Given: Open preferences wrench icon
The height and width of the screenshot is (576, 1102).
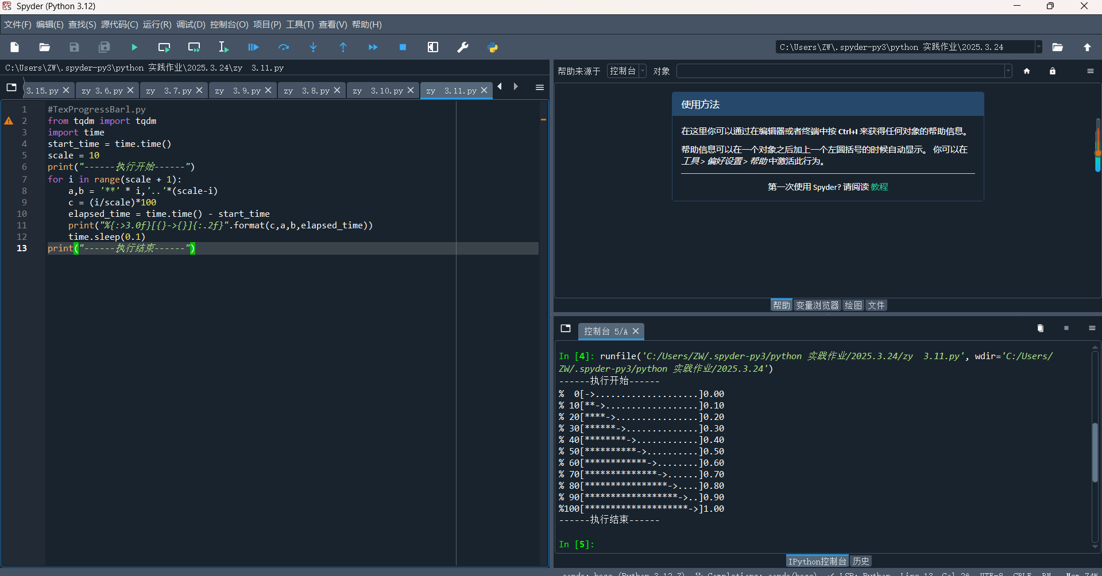Looking at the screenshot, I should 463,47.
